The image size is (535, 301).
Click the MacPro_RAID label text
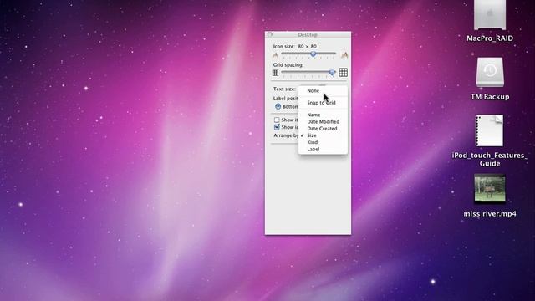tap(490, 38)
